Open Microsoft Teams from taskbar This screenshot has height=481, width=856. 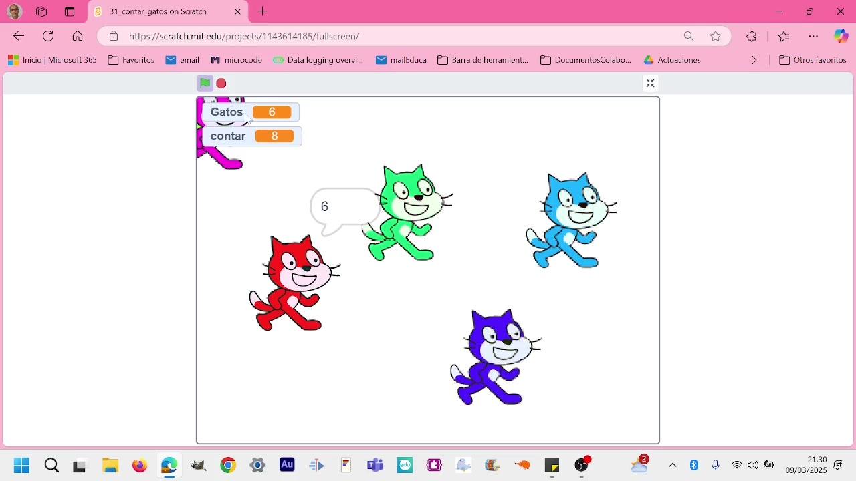(375, 465)
